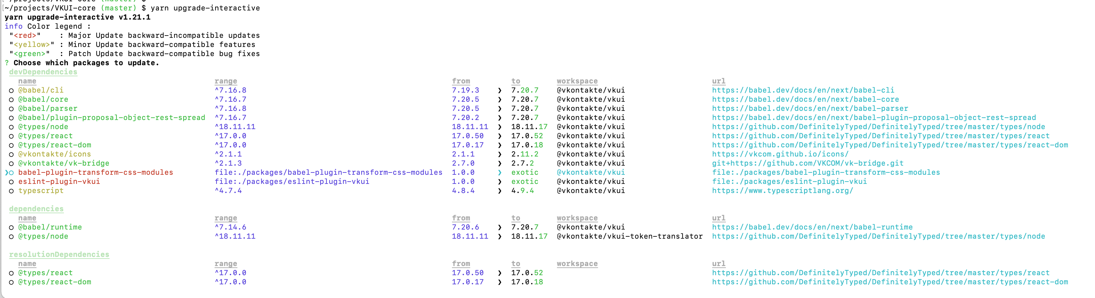Image resolution: width=1095 pixels, height=298 pixels.
Task: Open the babel-core docs URL
Action: tap(805, 99)
